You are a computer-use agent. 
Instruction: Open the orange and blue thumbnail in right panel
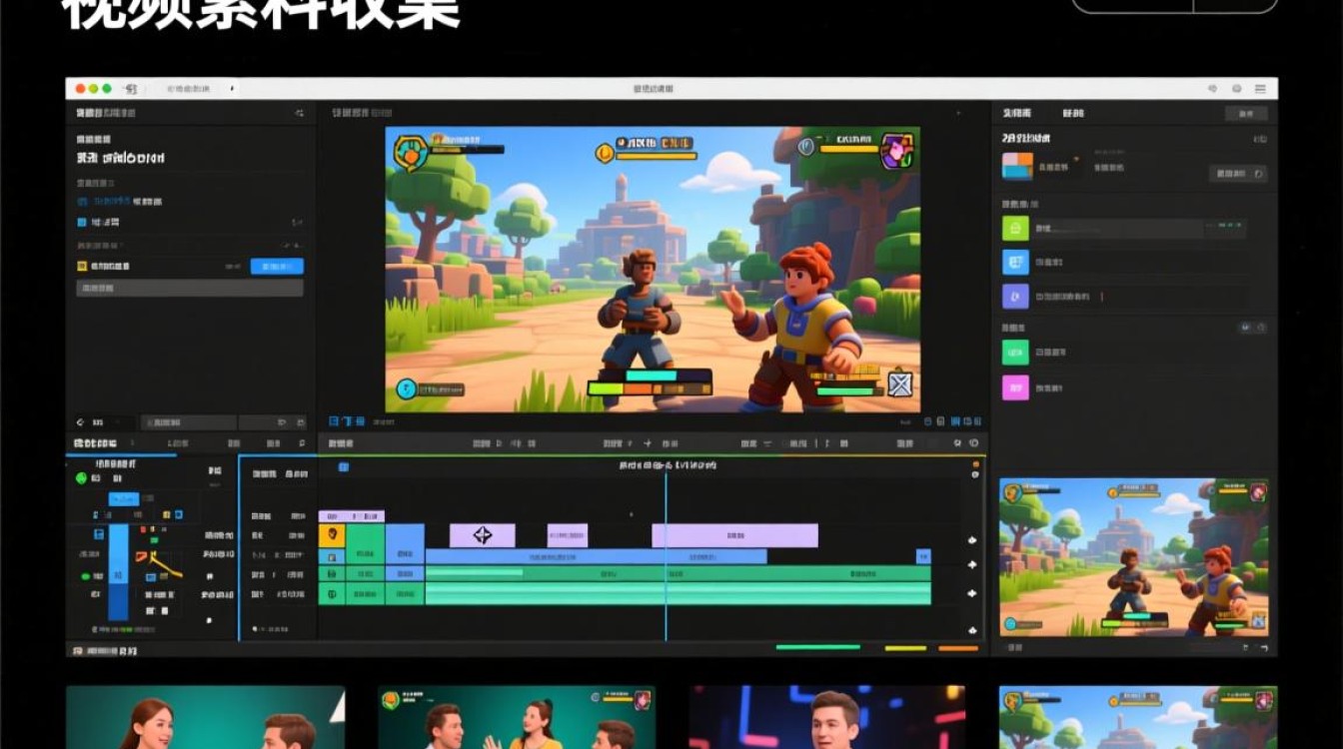[1017, 166]
